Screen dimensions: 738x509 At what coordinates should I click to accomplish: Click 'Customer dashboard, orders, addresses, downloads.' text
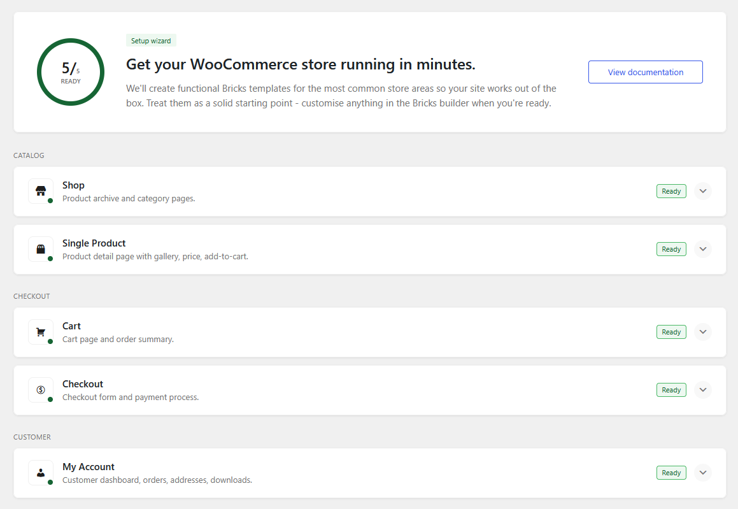[x=157, y=480]
